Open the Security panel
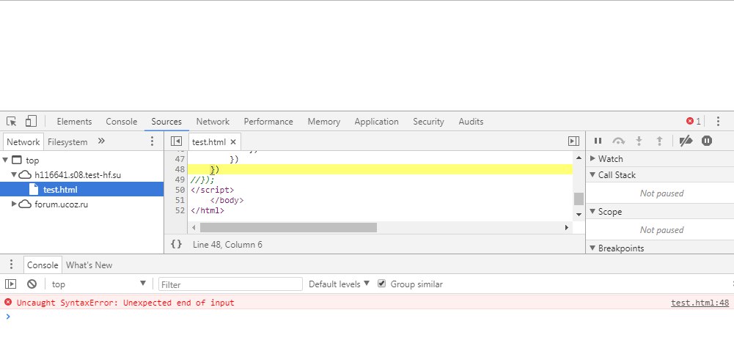Screen dimensions: 734x351 pos(428,122)
